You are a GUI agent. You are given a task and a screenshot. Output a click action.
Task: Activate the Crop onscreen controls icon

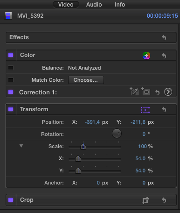145,200
